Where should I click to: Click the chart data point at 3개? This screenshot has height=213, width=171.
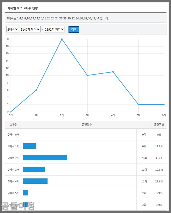point(87,76)
